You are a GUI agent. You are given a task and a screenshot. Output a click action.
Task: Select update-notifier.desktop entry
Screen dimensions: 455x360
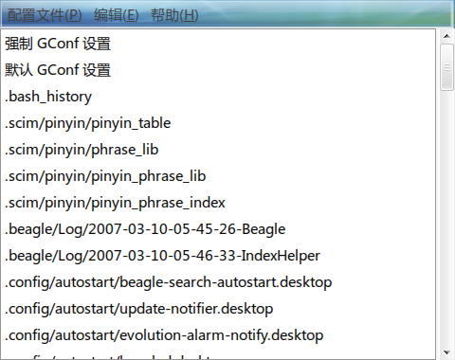click(218, 309)
